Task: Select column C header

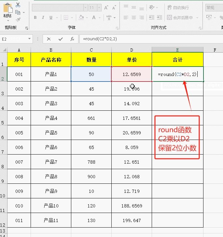Action: point(91,50)
